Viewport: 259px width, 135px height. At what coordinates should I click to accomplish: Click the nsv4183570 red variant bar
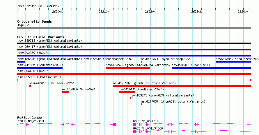[x=128, y=68]
